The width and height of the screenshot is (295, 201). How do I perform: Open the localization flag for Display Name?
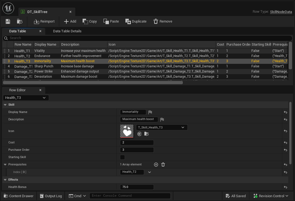click(x=150, y=112)
